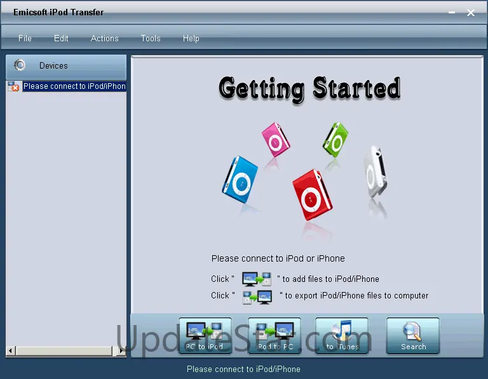Open the Help menu
Image resolution: width=488 pixels, height=379 pixels.
[x=191, y=38]
